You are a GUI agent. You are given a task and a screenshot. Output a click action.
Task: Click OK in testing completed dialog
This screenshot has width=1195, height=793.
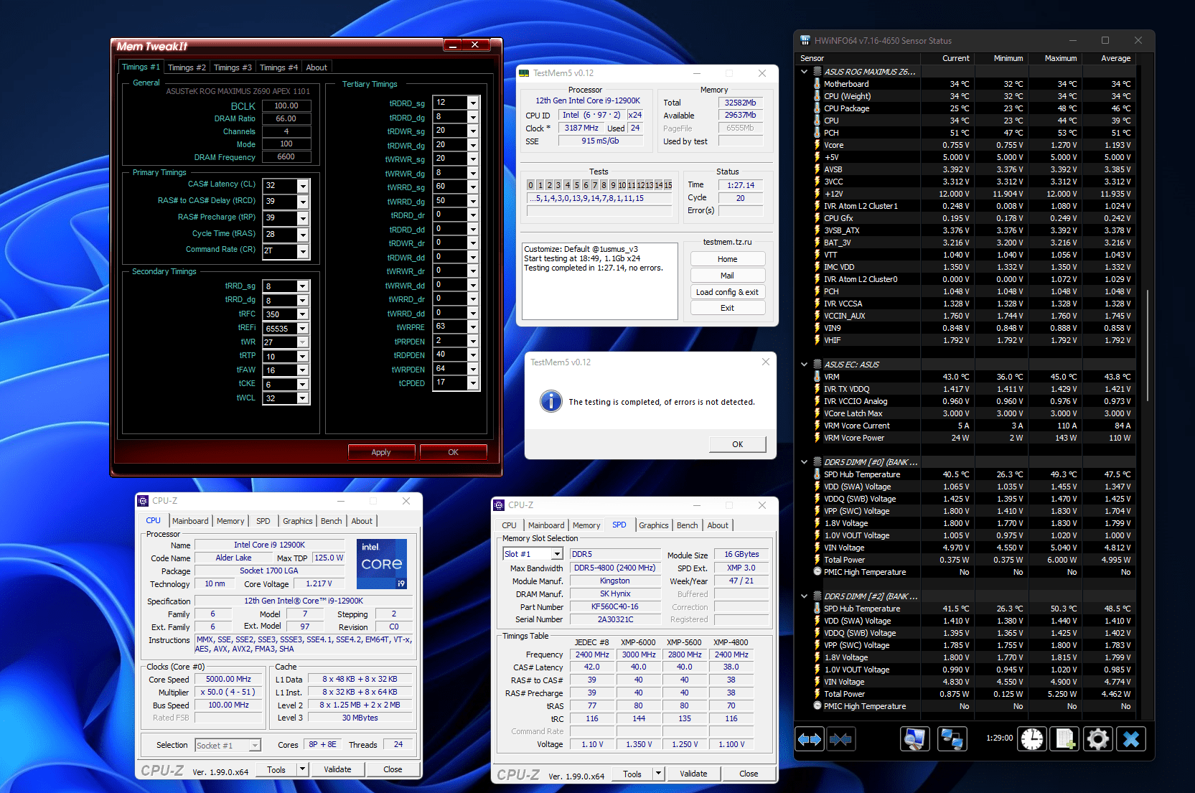point(738,444)
